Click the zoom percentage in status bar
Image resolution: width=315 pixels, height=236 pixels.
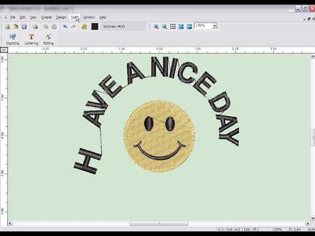coord(277,229)
